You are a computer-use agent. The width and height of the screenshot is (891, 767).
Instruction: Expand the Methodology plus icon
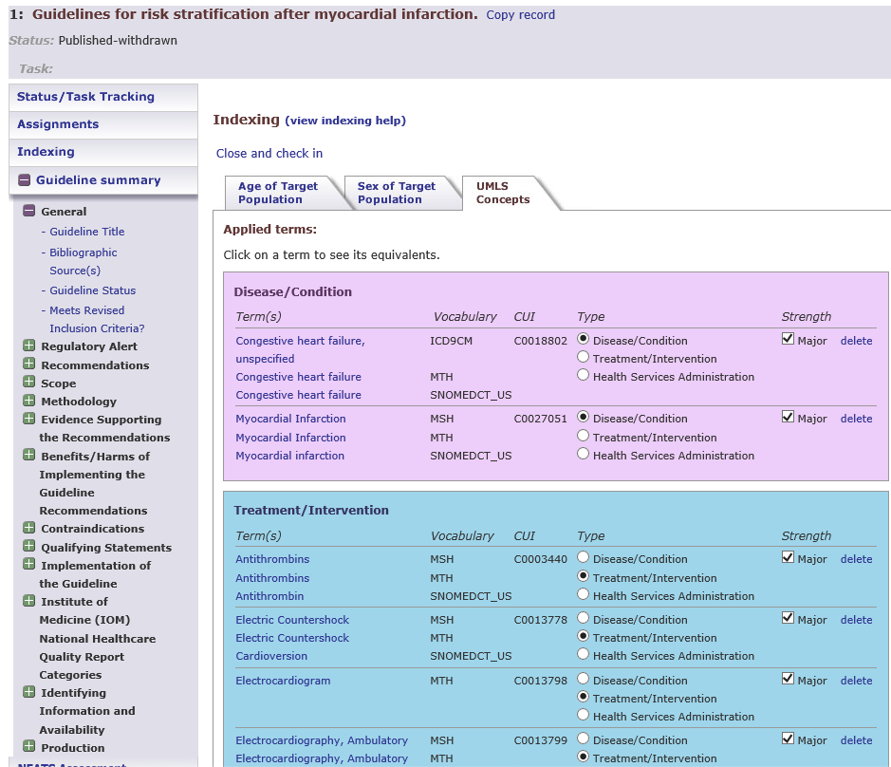tap(29, 401)
